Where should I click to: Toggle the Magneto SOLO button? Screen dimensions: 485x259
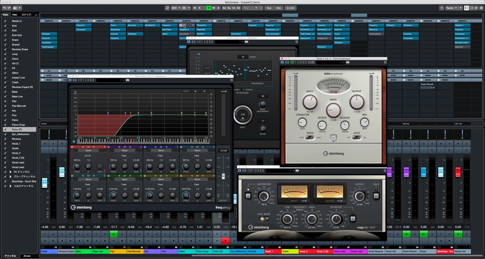point(376,196)
